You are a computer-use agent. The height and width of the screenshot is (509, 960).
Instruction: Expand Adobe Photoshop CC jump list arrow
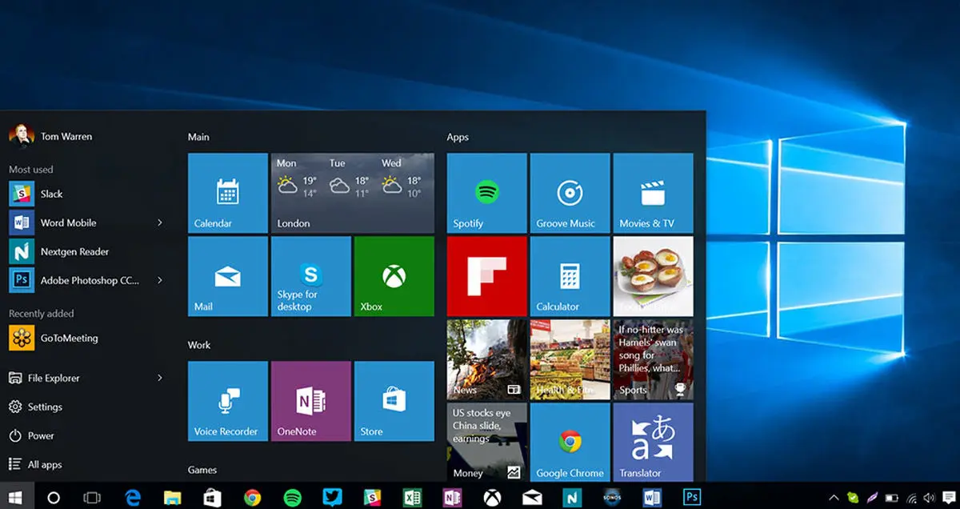160,280
